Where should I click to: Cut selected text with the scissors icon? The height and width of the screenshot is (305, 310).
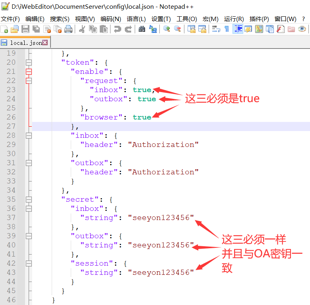pos(82,29)
